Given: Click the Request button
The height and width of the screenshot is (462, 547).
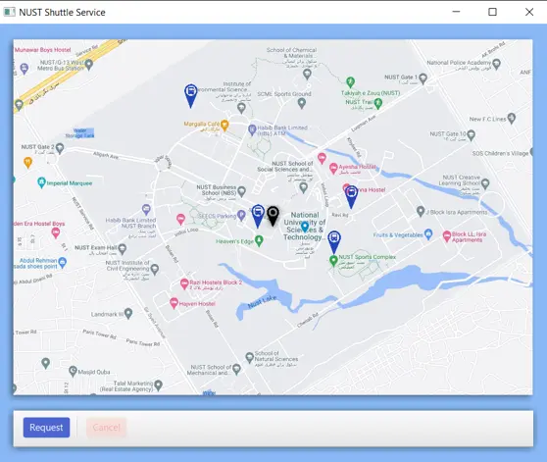Looking at the screenshot, I should click(x=46, y=427).
